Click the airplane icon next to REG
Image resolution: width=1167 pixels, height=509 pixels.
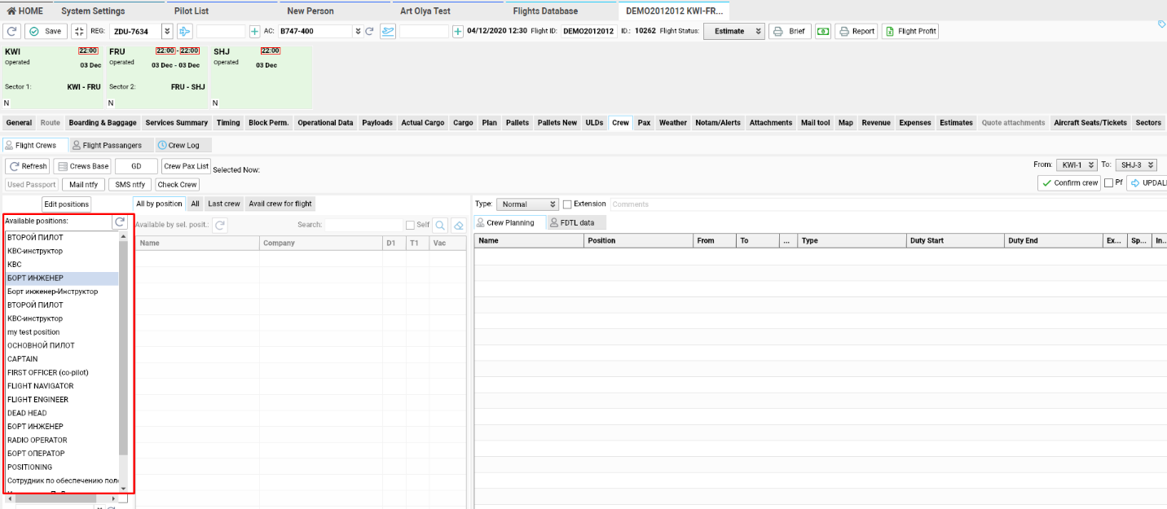click(184, 31)
